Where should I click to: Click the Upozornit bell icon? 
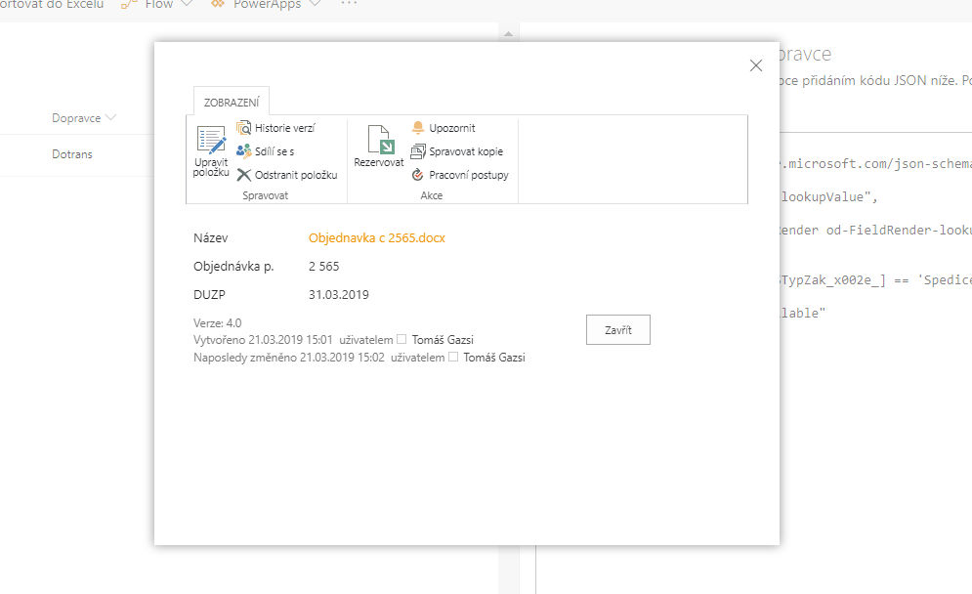(418, 128)
